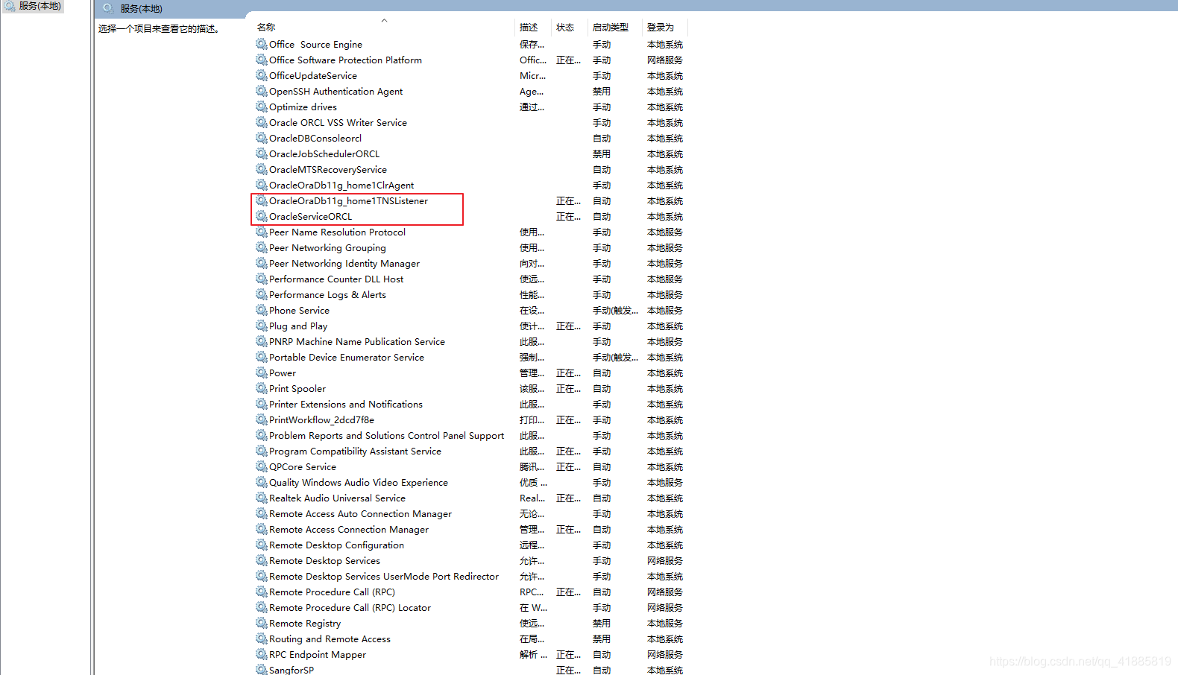
Task: Click the Peer Networking Grouping icon
Action: [262, 247]
